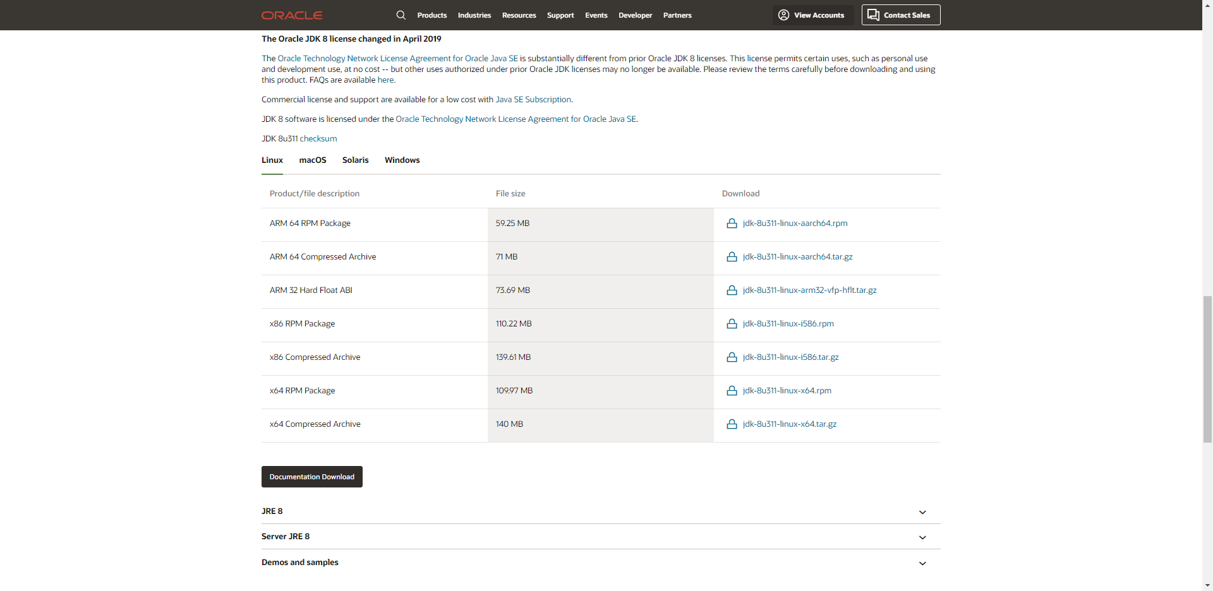Open the Java SE Subscription link
This screenshot has height=591, width=1213.
[533, 100]
